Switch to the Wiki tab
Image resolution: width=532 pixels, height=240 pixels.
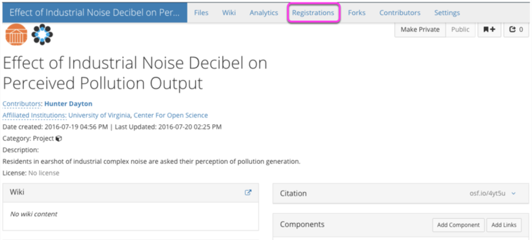(x=229, y=13)
